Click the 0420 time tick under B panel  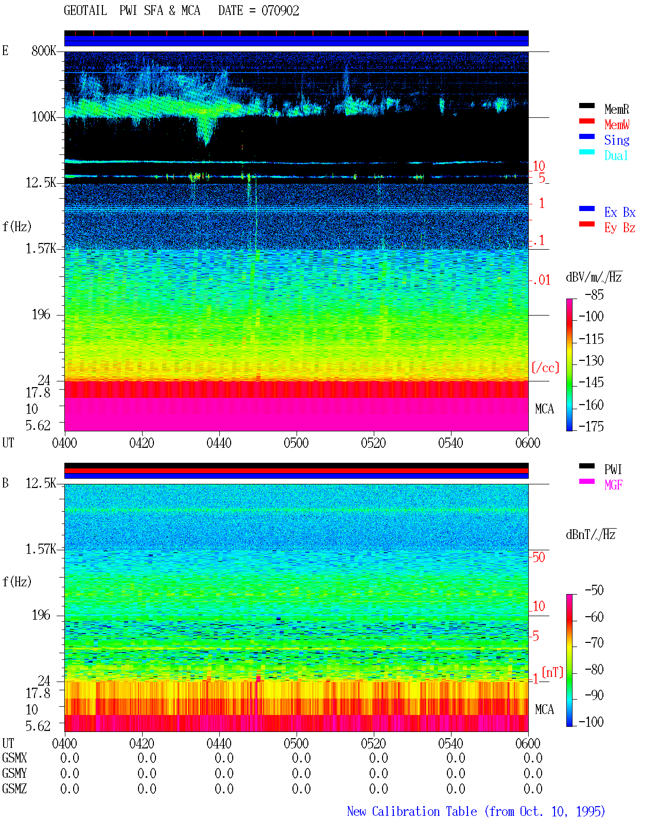click(x=142, y=743)
